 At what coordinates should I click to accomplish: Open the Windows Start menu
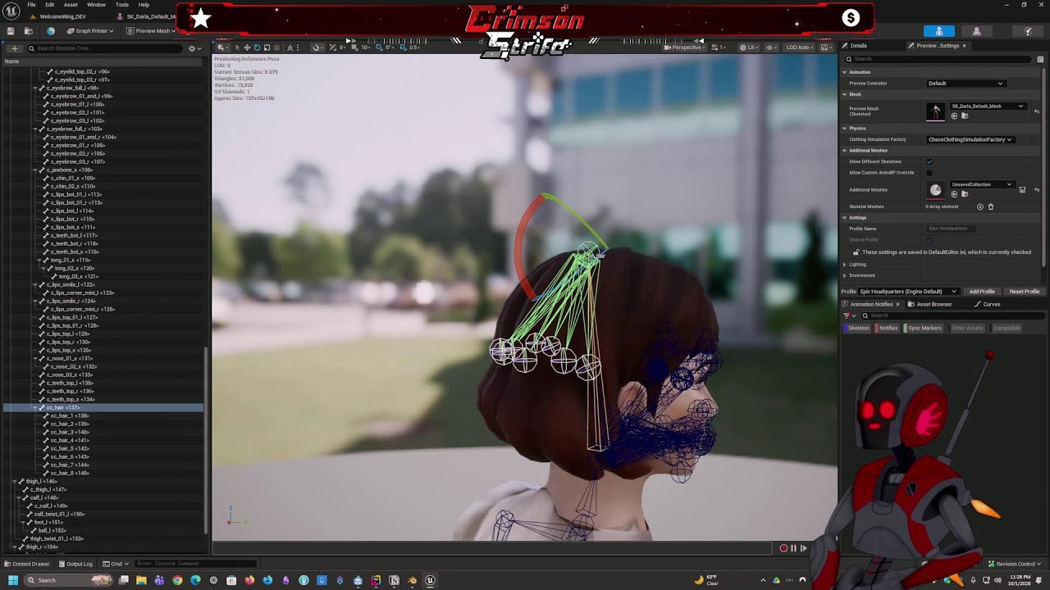tap(13, 580)
